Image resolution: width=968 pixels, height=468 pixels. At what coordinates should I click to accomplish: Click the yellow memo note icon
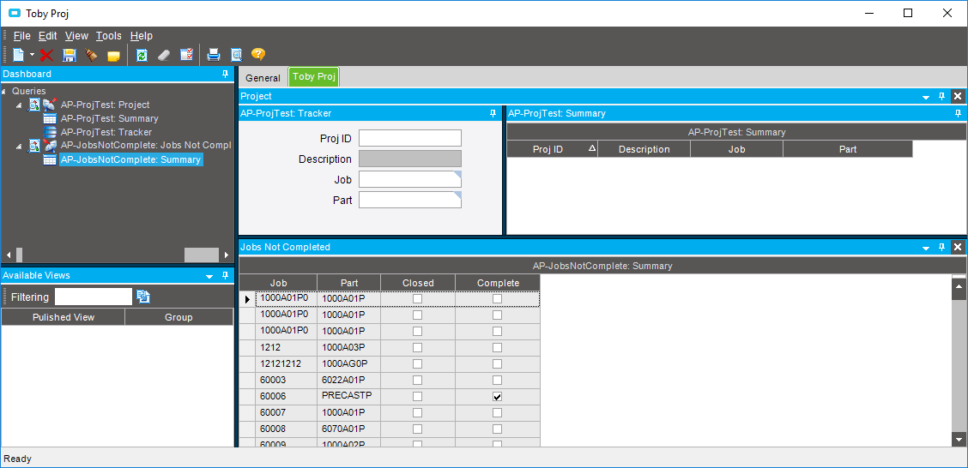click(113, 56)
